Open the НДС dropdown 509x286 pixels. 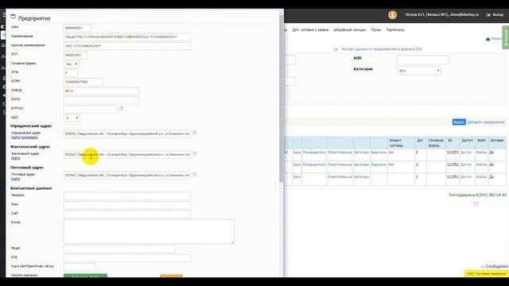pyautogui.click(x=72, y=118)
